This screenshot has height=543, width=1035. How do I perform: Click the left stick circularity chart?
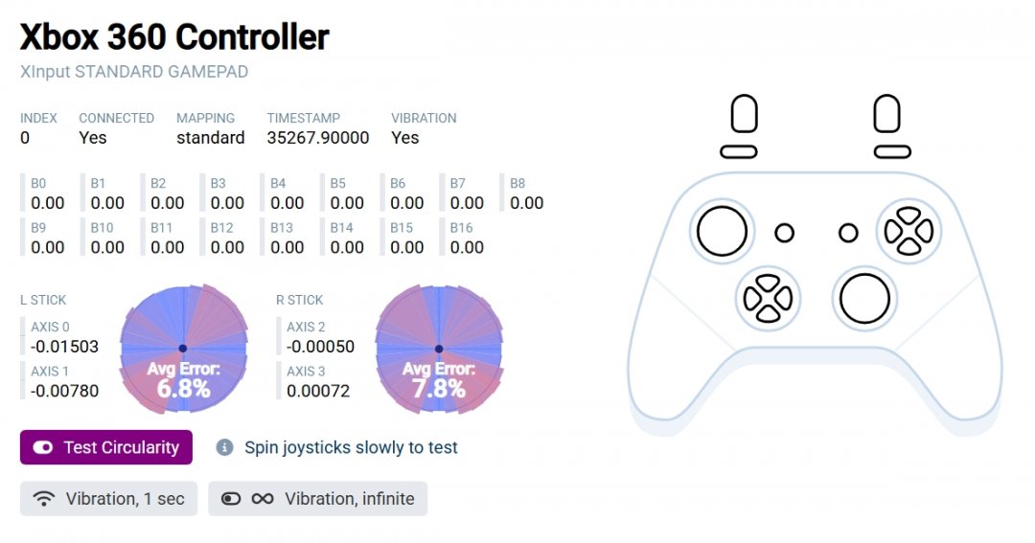click(182, 349)
